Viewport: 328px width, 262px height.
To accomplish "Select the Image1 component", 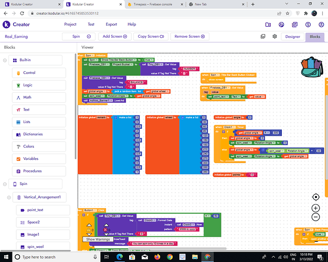I will pos(43,235).
